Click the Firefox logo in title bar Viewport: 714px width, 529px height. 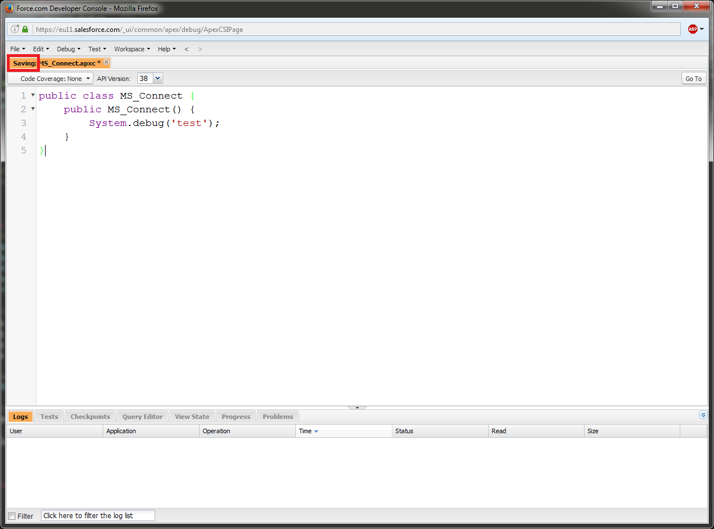point(9,8)
